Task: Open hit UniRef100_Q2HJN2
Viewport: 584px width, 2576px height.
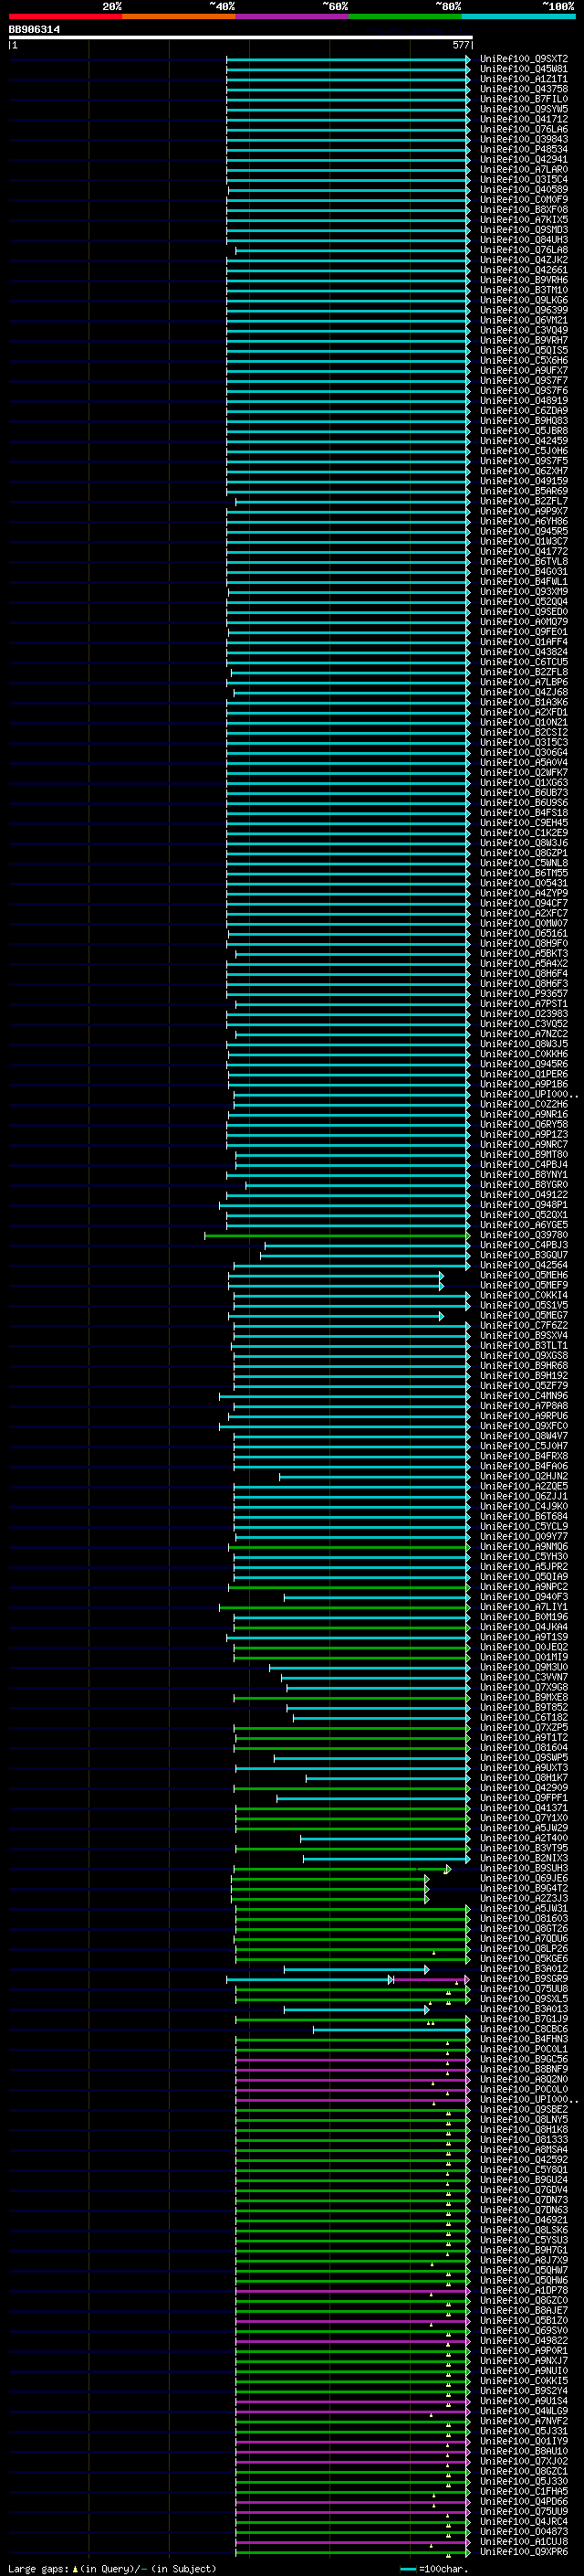Action: 524,1476
